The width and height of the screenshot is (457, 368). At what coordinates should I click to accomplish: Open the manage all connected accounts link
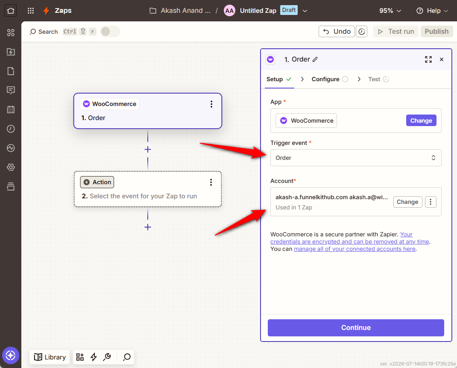click(x=354, y=249)
